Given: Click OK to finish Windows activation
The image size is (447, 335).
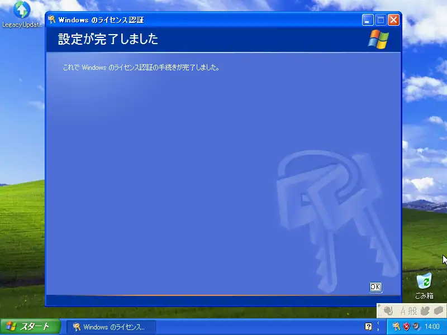Looking at the screenshot, I should 375,287.
